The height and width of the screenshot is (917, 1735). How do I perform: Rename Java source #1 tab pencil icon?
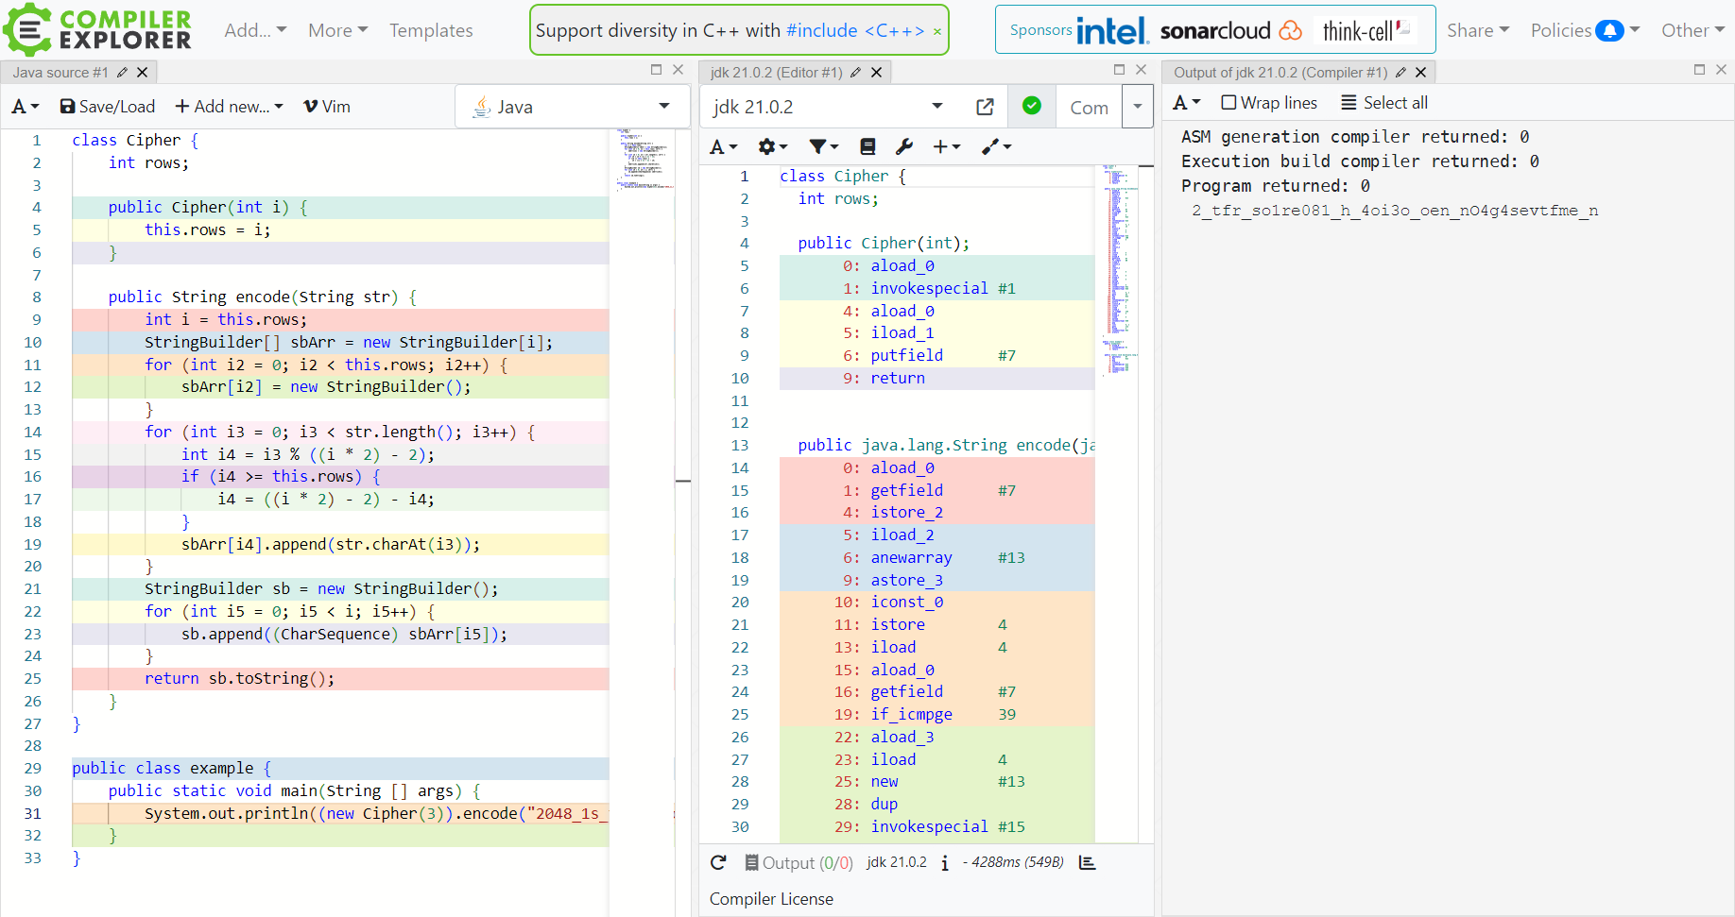pos(122,73)
